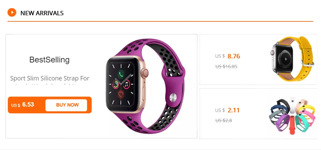Click the silver pin clasp on purple strap
The width and height of the screenshot is (321, 150).
(173, 97)
